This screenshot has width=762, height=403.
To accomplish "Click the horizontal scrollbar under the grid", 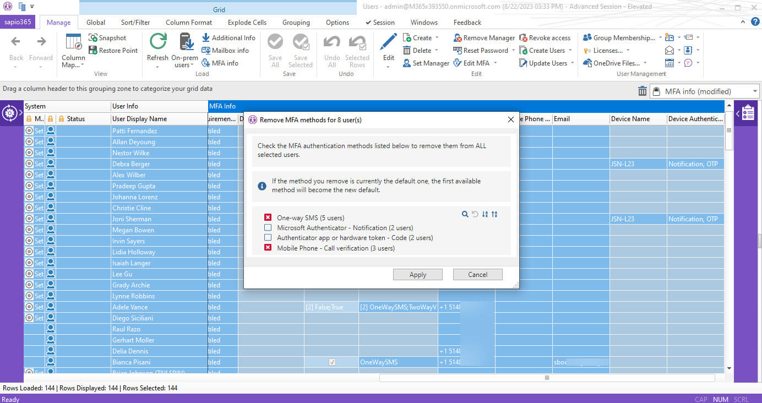I will pos(547,378).
